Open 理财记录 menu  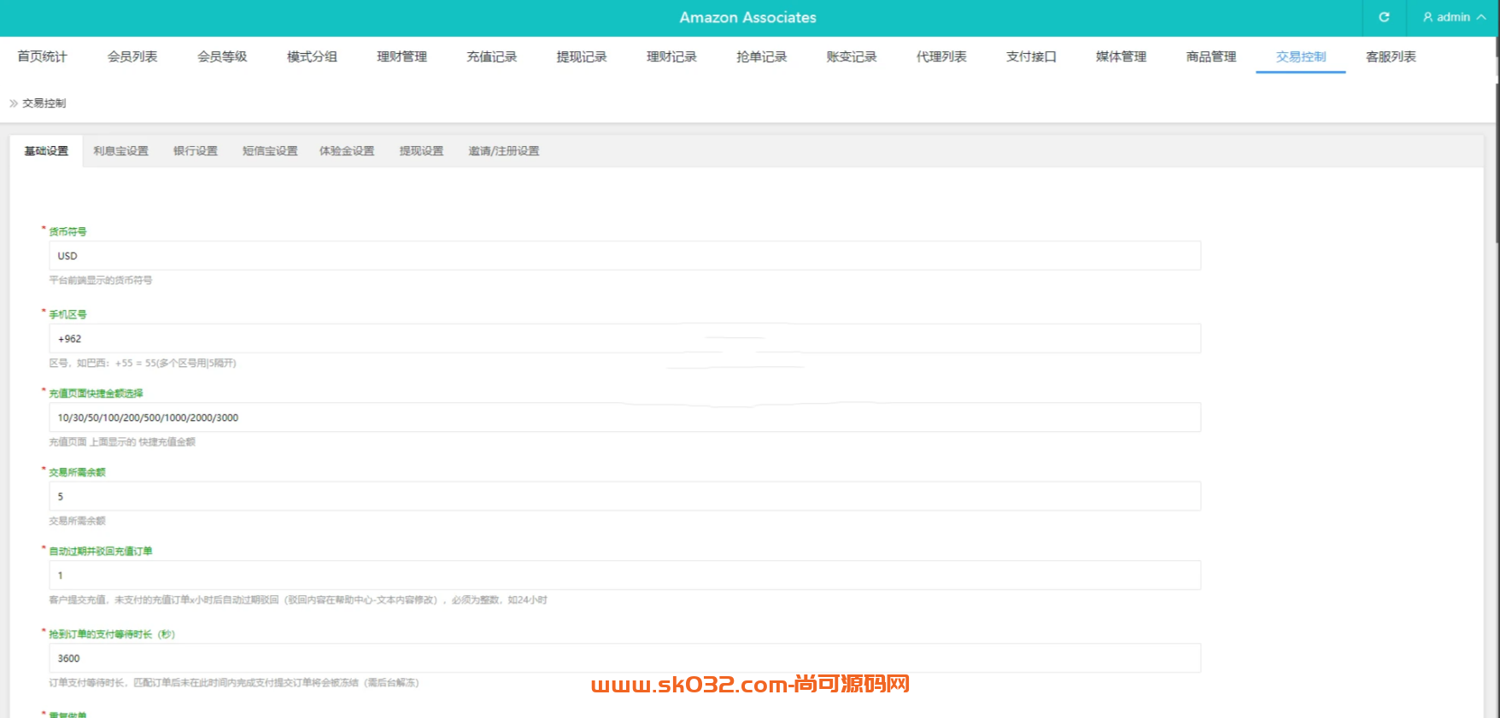pos(671,56)
